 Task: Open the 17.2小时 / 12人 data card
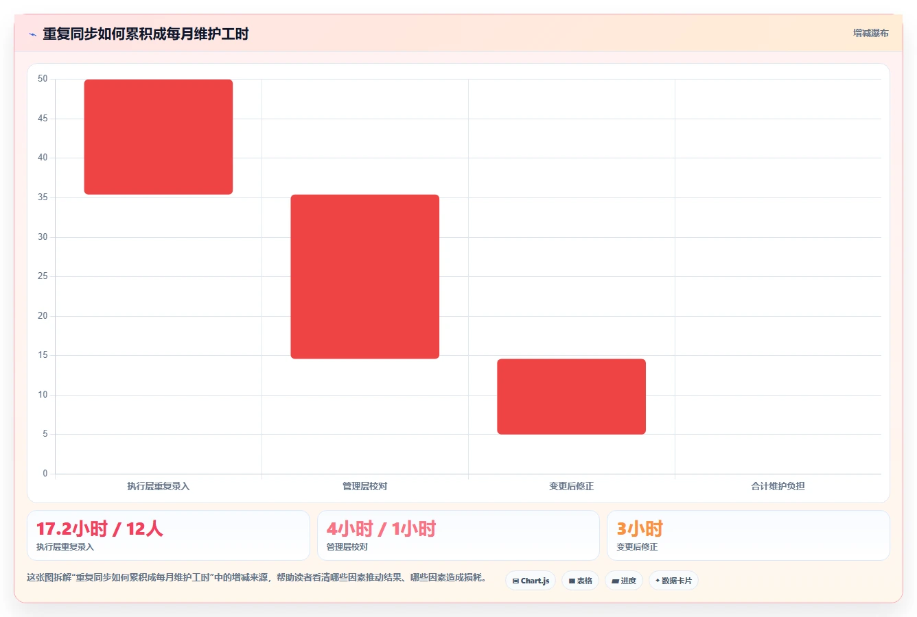tap(168, 535)
